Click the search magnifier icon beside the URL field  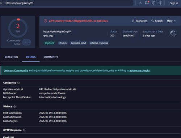(1, 3)
